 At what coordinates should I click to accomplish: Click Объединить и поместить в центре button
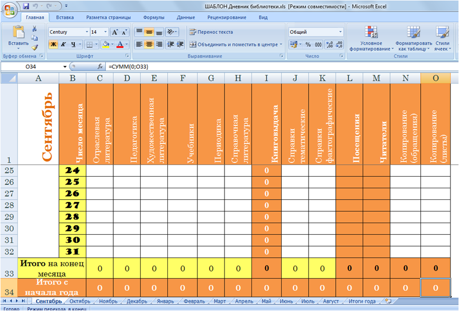[233, 44]
